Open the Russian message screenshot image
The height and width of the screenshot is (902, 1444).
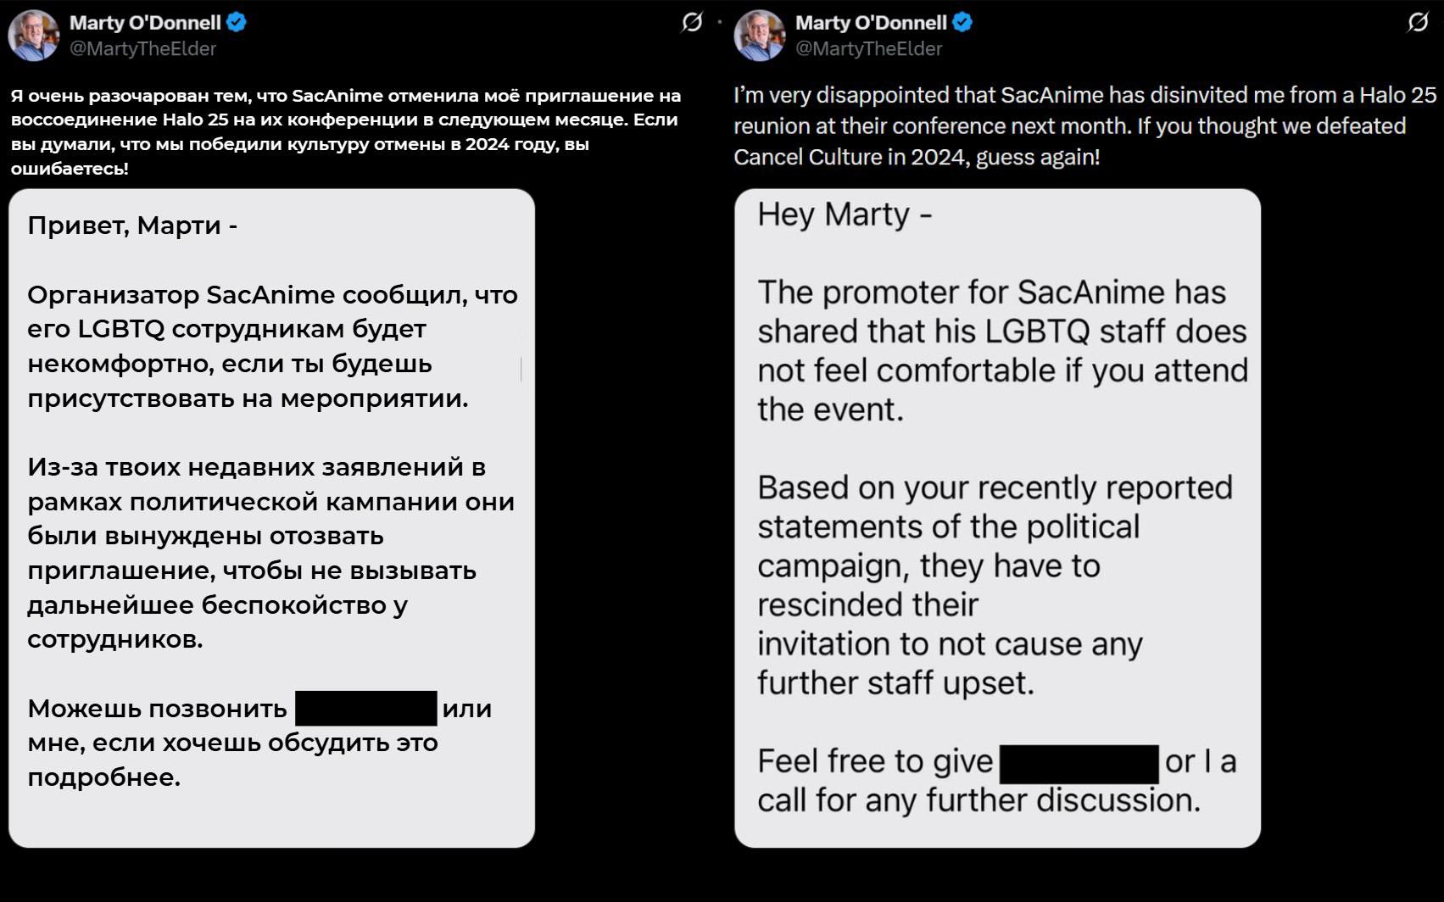[x=271, y=518]
